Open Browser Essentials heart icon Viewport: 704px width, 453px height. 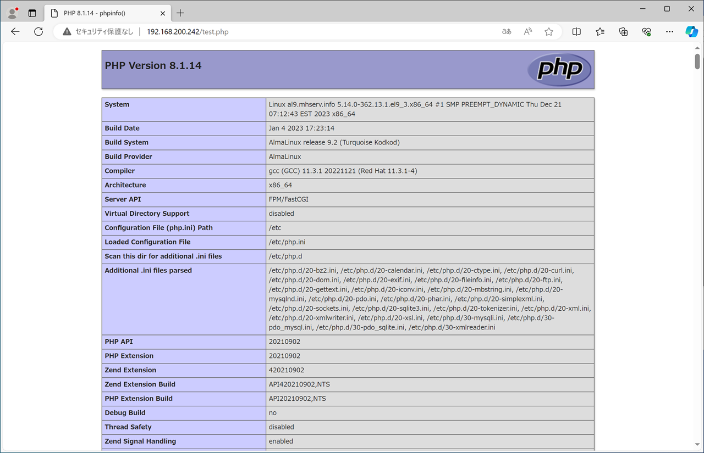click(646, 32)
